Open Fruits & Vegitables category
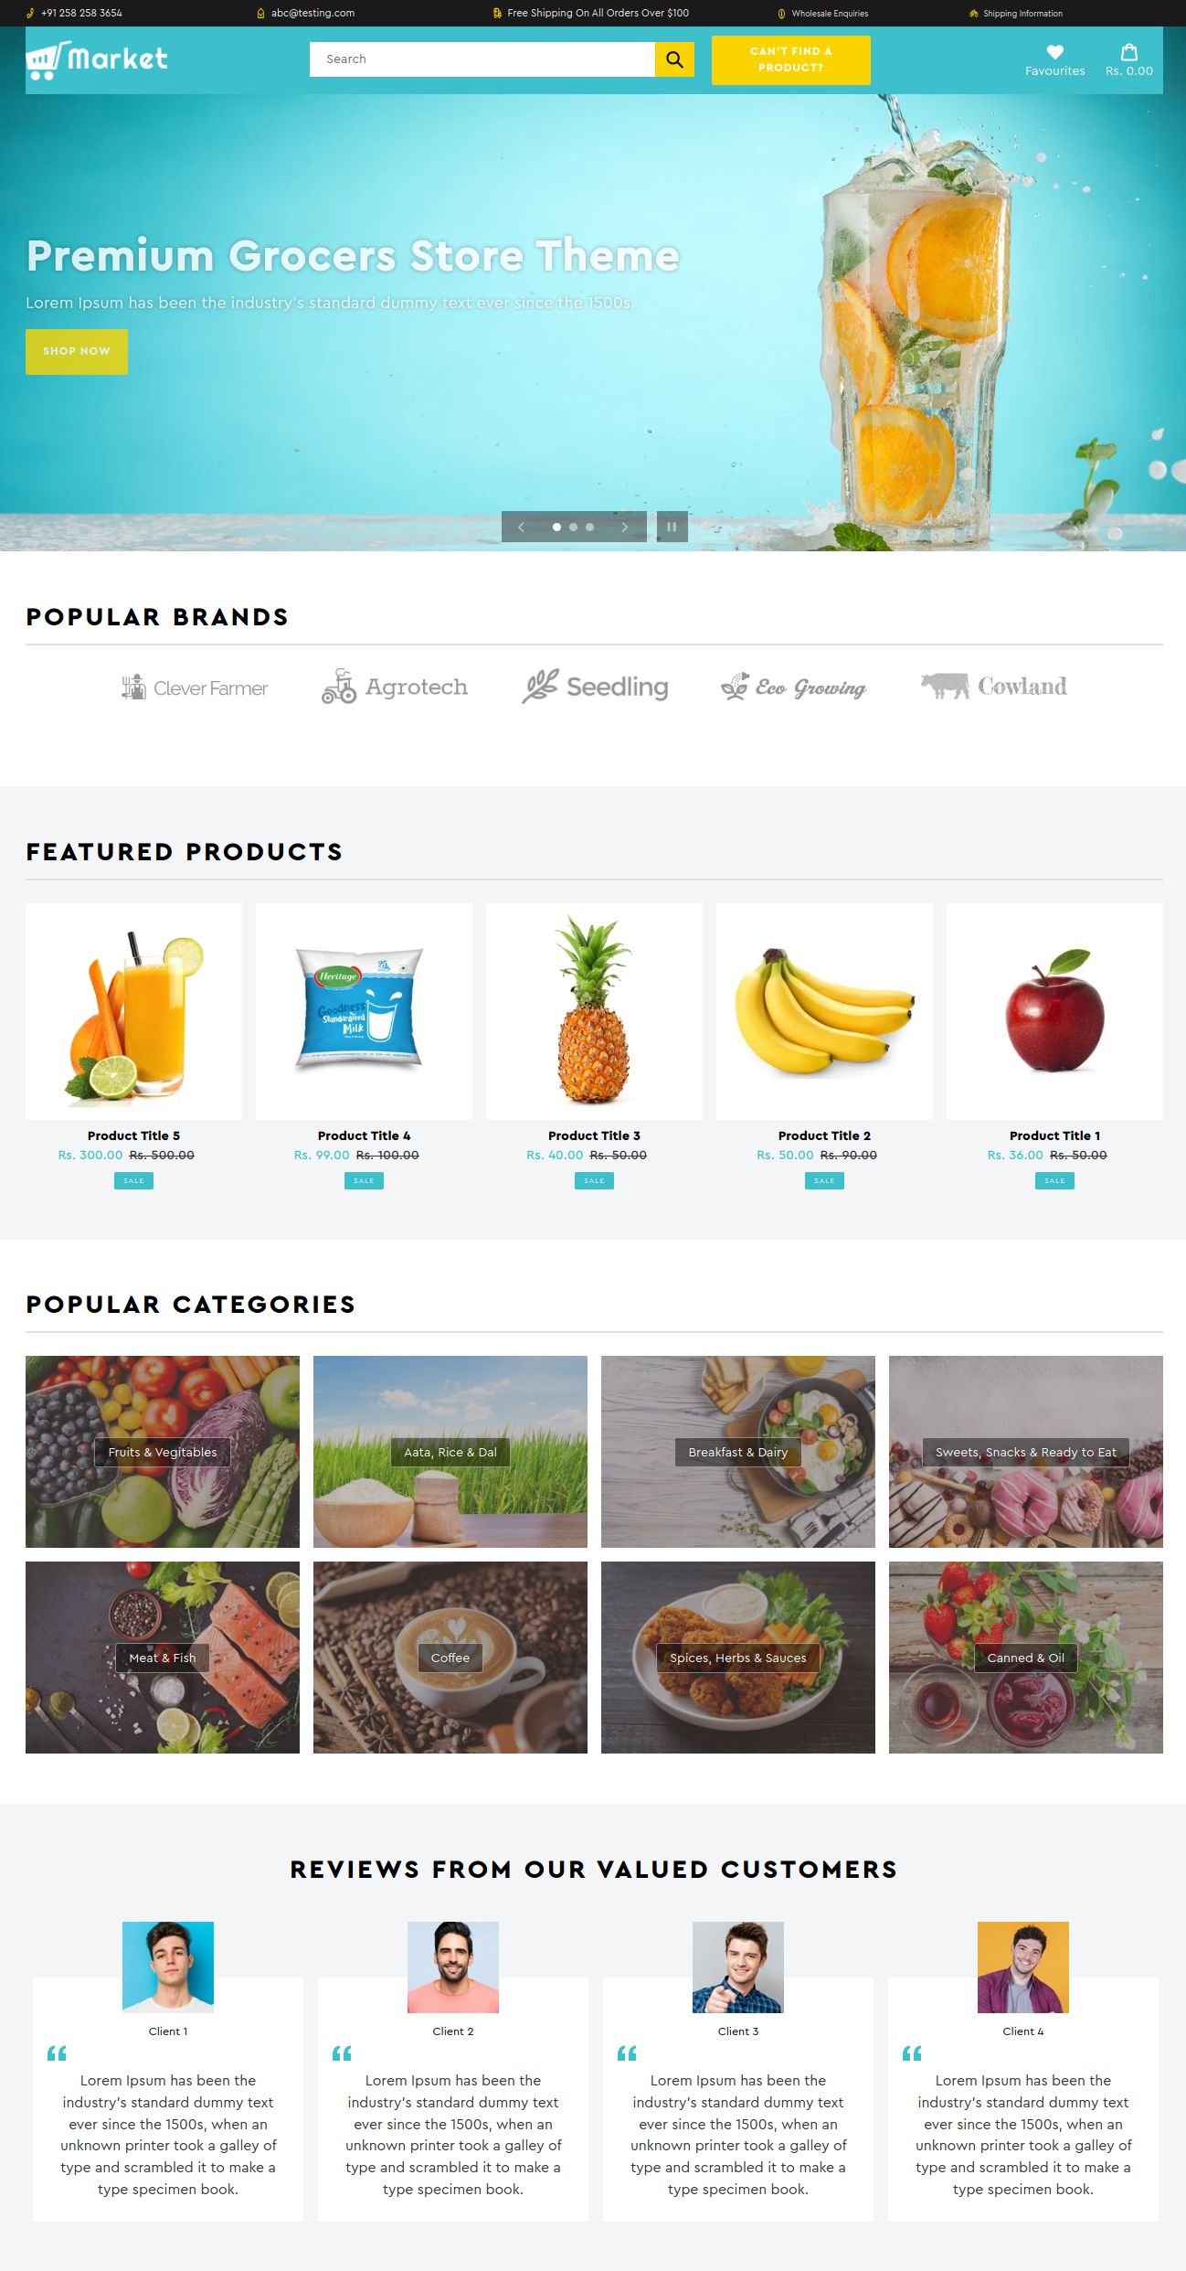The image size is (1186, 2271). click(163, 1452)
